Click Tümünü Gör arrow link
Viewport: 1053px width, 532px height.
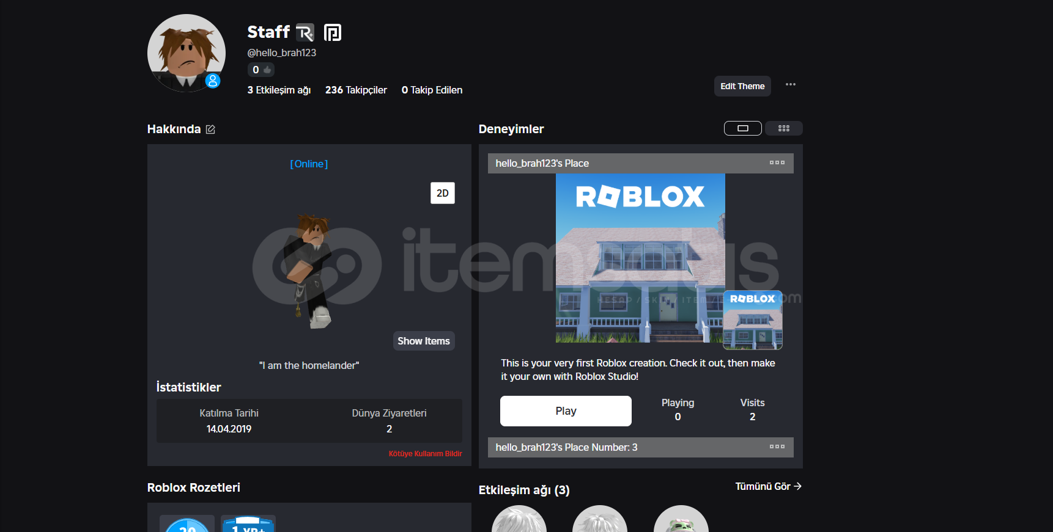768,486
